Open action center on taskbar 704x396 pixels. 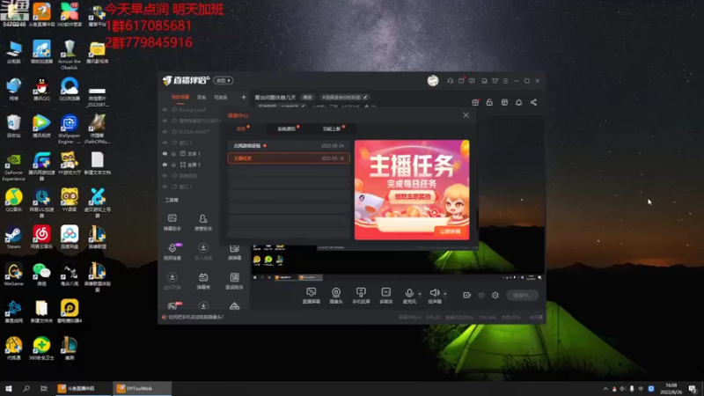(x=693, y=389)
